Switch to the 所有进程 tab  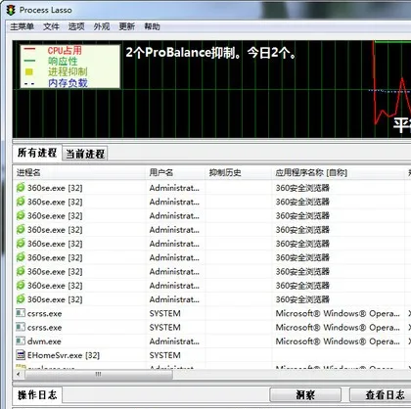pos(37,153)
